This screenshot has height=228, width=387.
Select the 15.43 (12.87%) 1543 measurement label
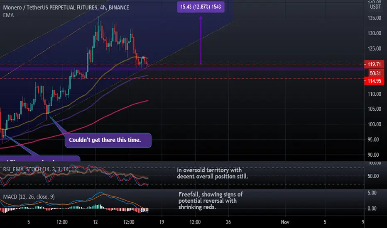(201, 7)
